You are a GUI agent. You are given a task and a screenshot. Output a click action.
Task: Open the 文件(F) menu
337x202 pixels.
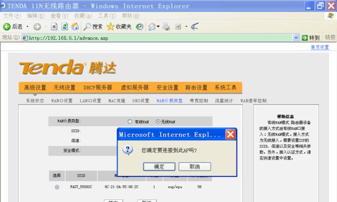[x=12, y=16]
